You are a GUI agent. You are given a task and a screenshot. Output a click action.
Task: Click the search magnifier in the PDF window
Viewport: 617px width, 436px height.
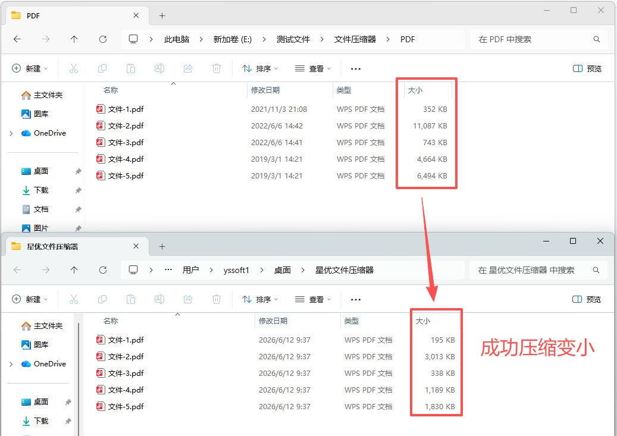597,39
